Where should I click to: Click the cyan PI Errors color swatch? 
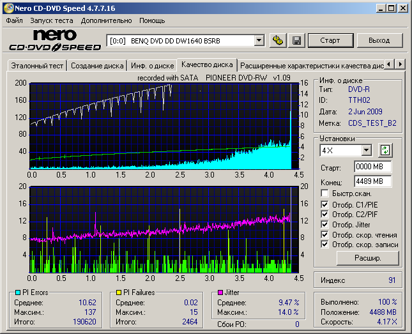point(17,292)
